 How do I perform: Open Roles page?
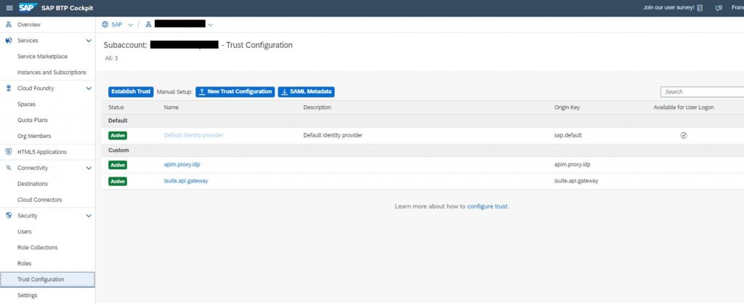point(24,264)
